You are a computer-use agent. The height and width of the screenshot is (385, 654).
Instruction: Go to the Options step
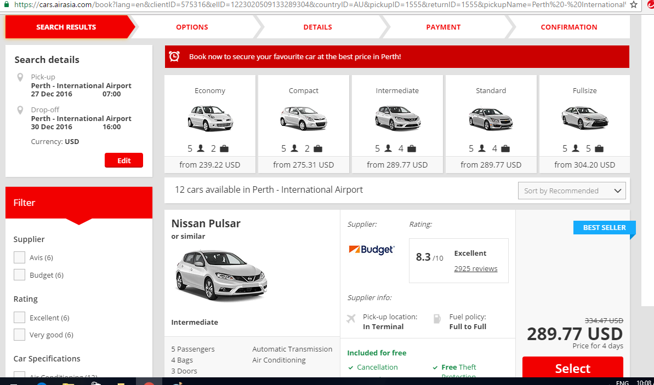[x=192, y=27]
